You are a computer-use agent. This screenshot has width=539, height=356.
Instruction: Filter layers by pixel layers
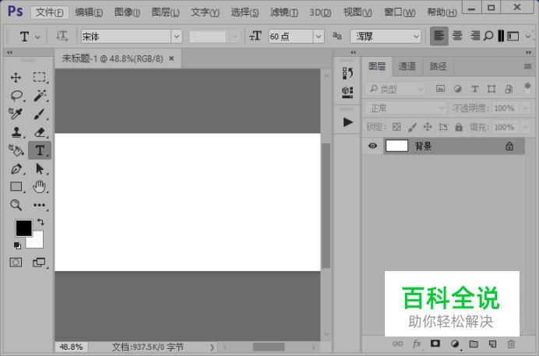pyautogui.click(x=440, y=89)
